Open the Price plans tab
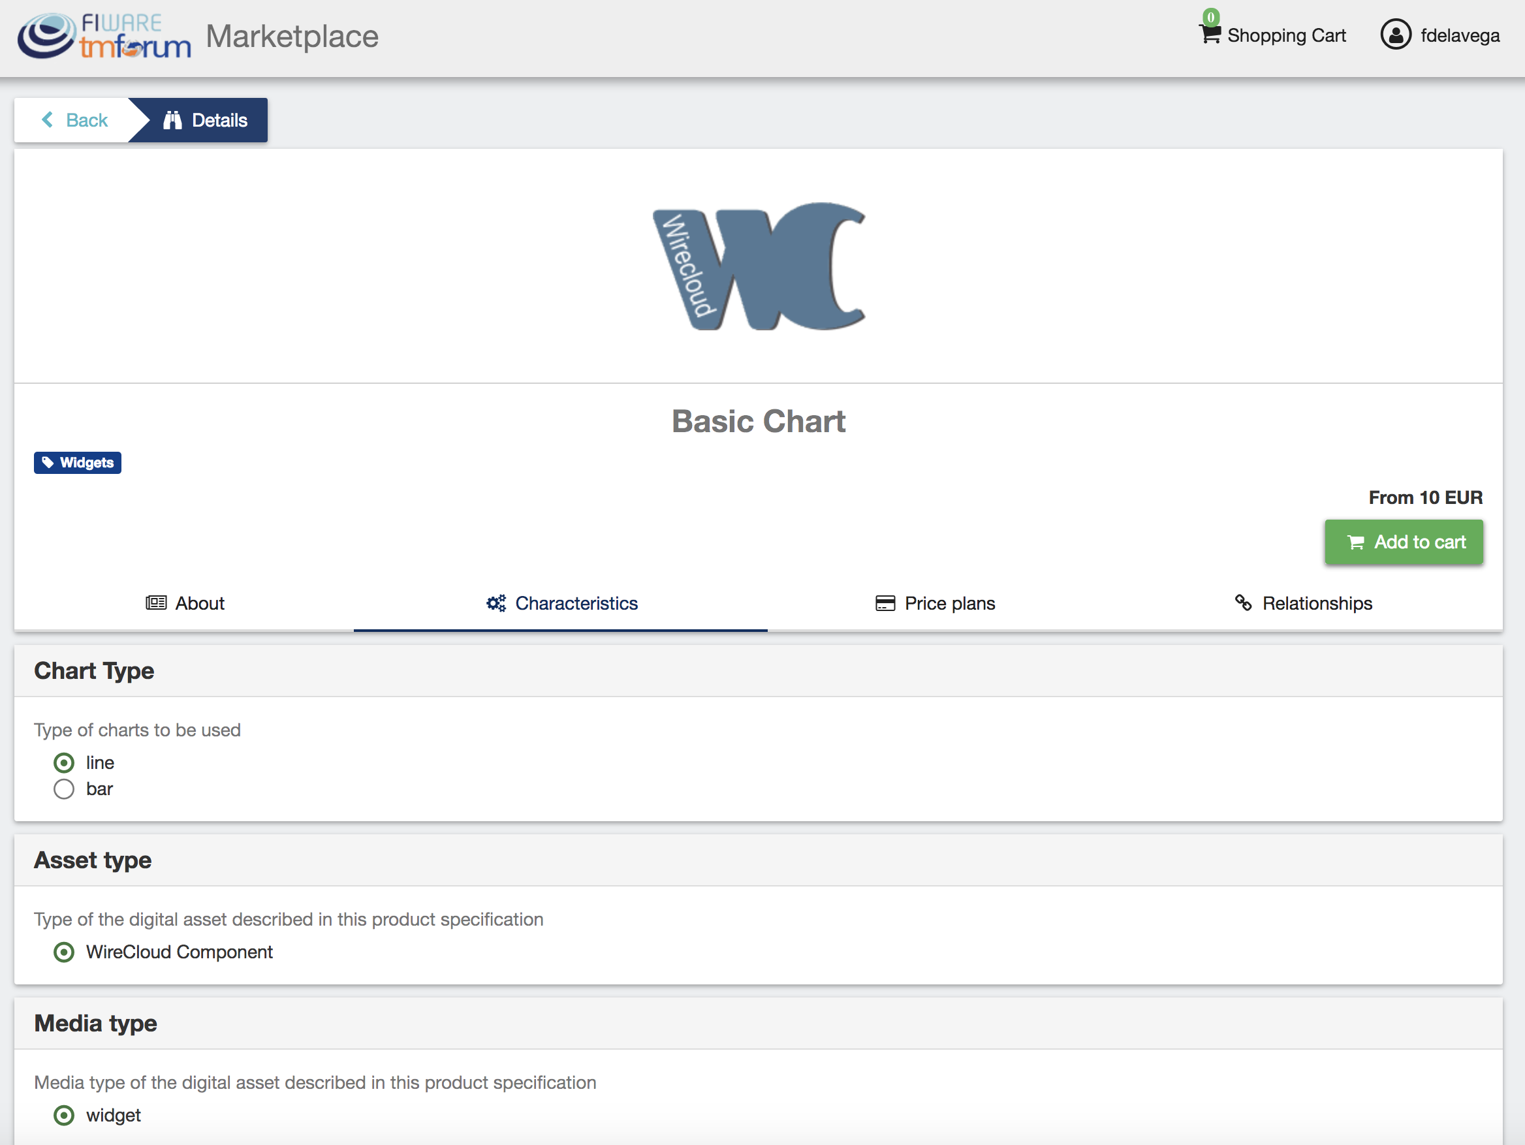The height and width of the screenshot is (1145, 1525). pos(935,603)
